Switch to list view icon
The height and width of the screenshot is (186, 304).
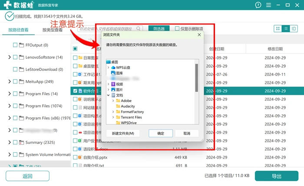[286, 29]
